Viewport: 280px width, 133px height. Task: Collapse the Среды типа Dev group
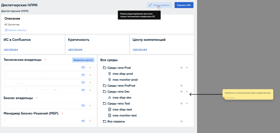tap(187, 92)
